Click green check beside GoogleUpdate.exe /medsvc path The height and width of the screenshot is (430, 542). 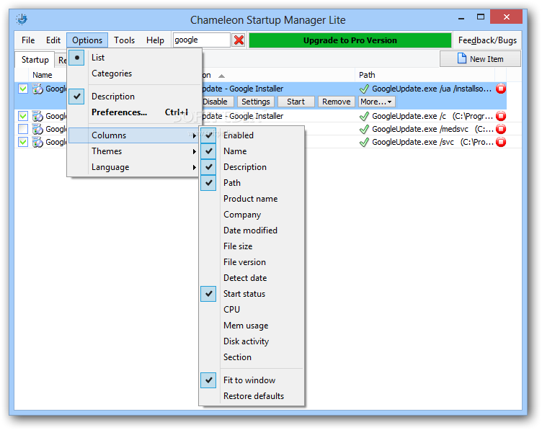click(364, 129)
